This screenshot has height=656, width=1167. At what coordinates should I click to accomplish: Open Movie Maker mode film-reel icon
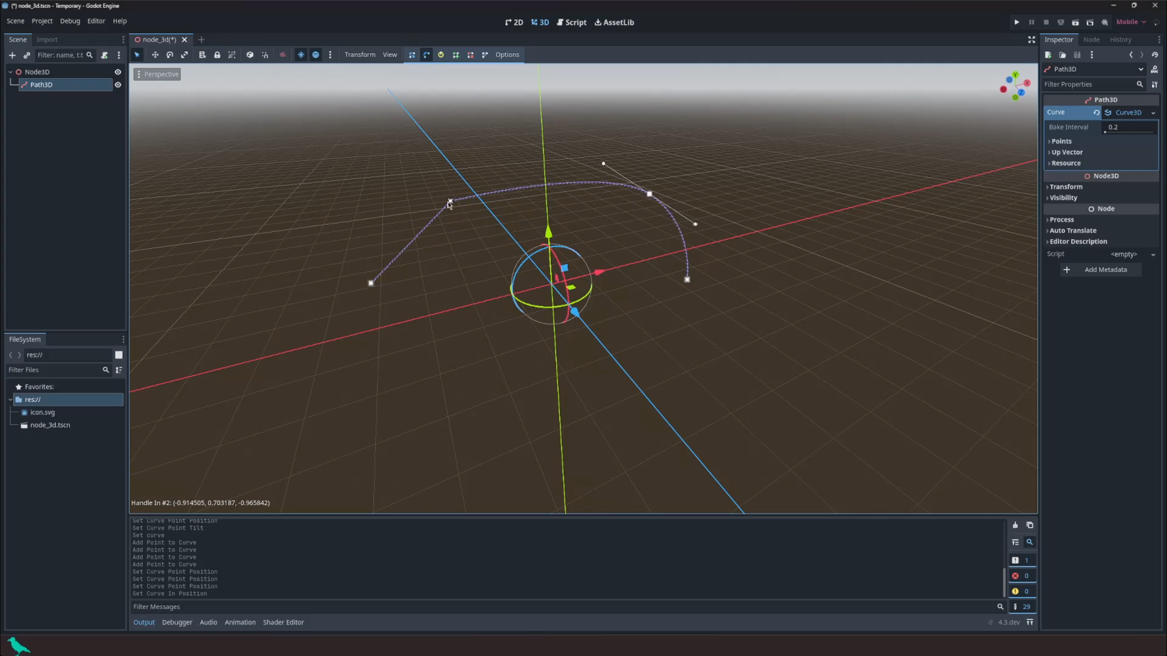(1104, 22)
